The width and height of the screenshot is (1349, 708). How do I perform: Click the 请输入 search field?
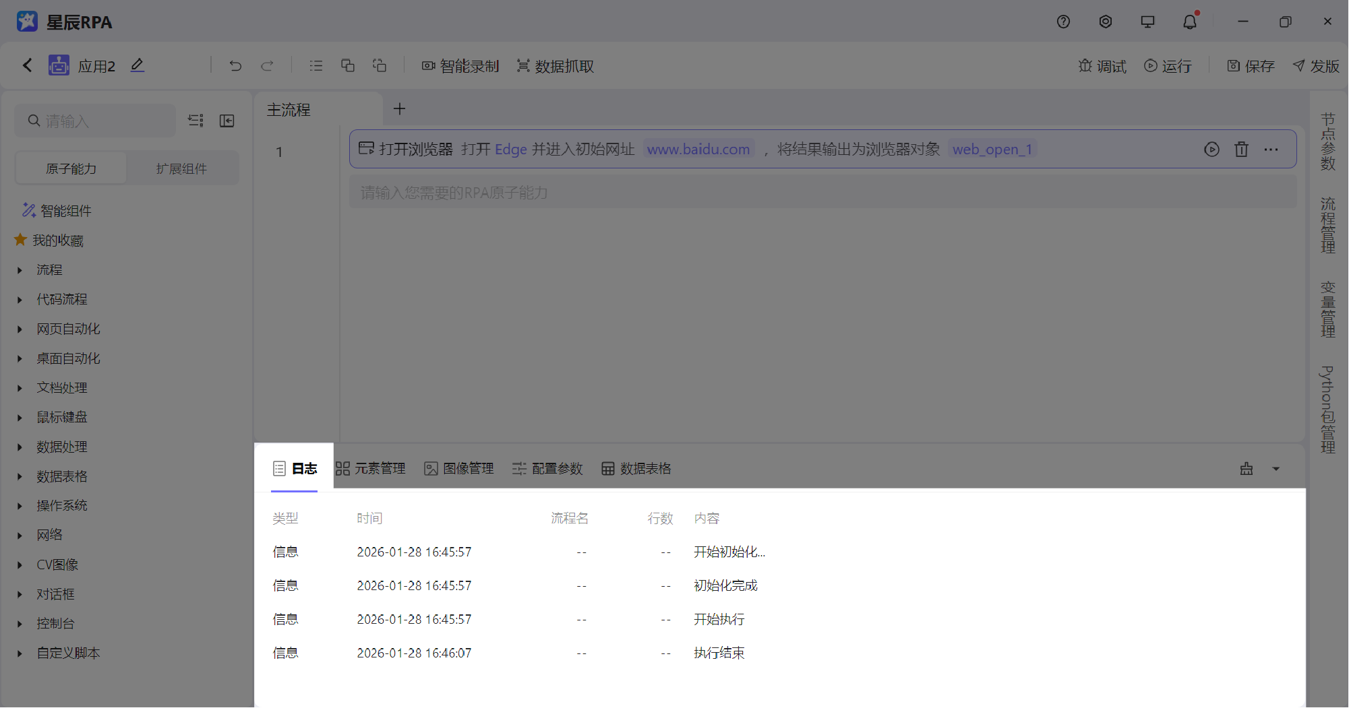point(94,121)
